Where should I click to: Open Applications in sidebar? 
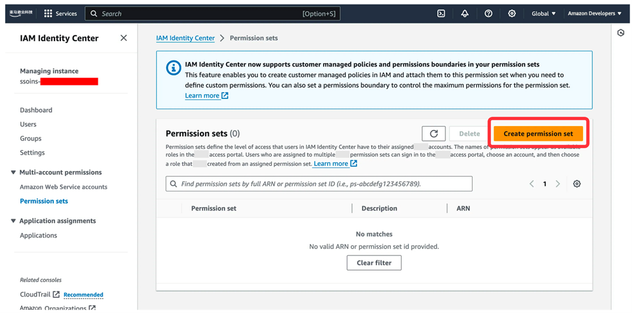tap(38, 235)
